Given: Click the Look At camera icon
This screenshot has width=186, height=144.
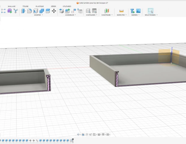Looking at the screenshot, I should [x=83, y=135].
